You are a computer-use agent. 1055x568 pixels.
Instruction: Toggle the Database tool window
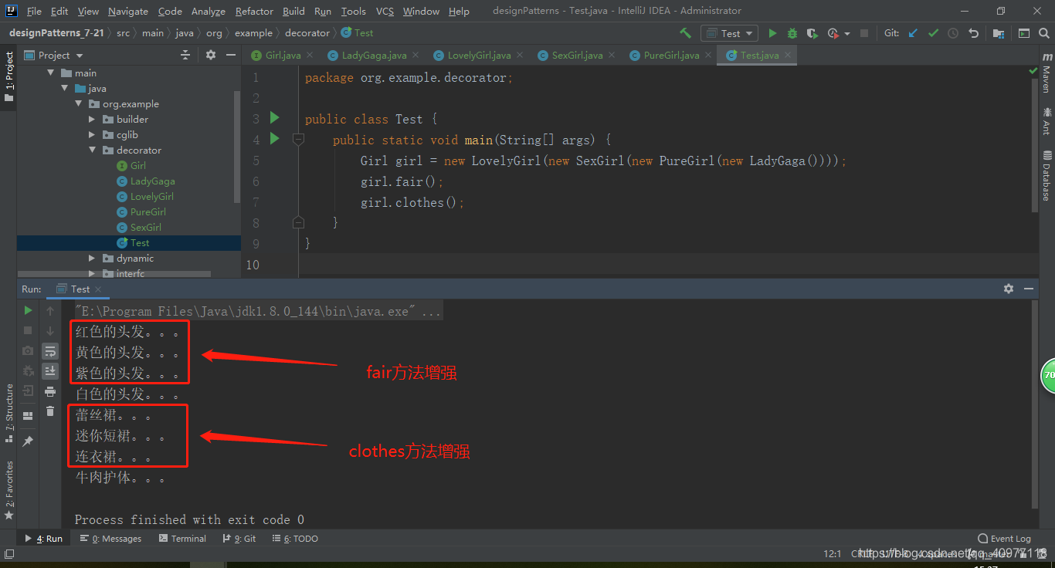coord(1047,175)
